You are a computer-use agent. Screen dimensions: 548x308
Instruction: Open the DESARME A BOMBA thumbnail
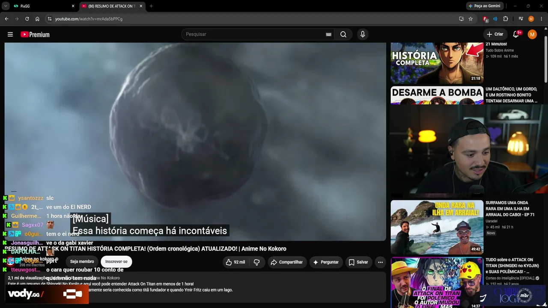tap(437, 95)
